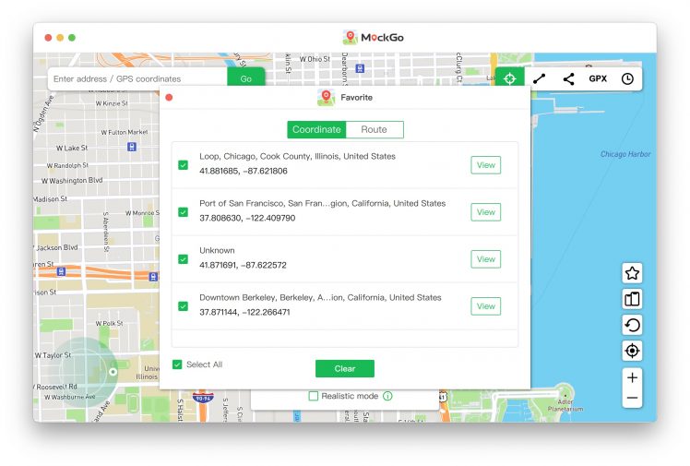Enable Realistic mode checkbox
This screenshot has width=690, height=466.
tap(314, 396)
